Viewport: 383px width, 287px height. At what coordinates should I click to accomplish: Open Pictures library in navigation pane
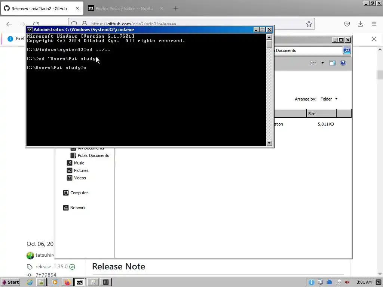[x=78, y=170]
